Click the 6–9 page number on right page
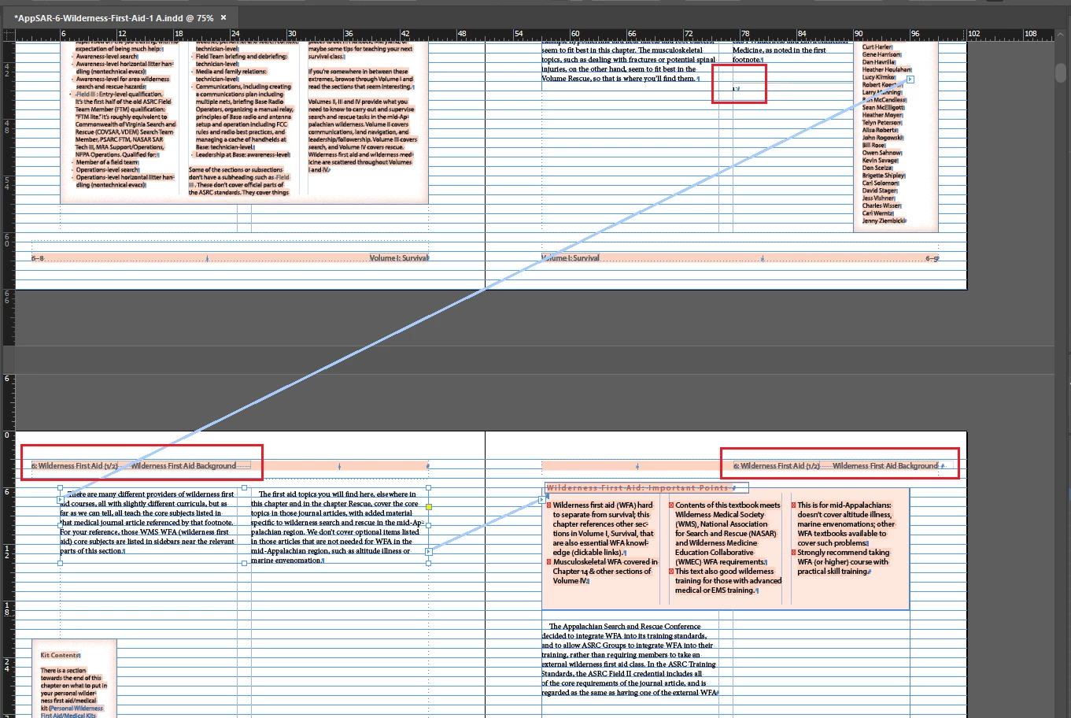 (932, 257)
